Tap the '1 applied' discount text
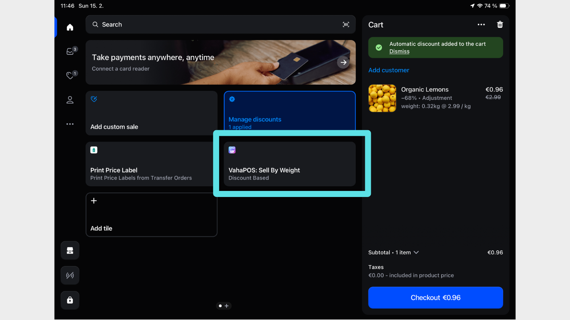 (x=240, y=127)
